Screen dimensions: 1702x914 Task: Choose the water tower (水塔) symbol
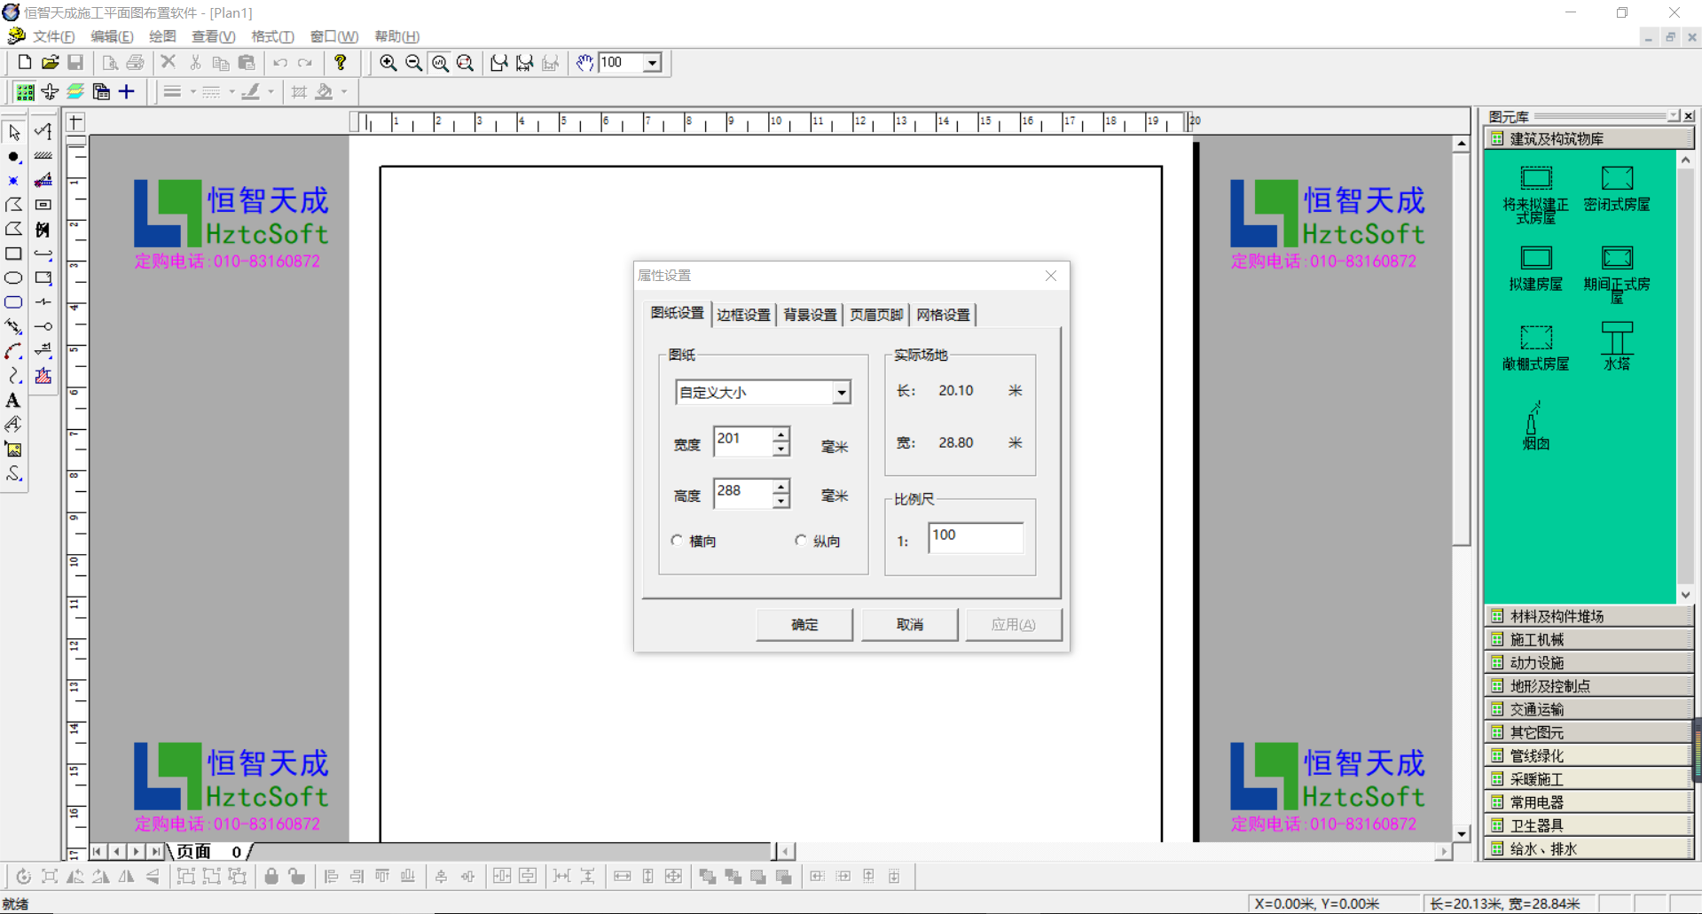1616,346
